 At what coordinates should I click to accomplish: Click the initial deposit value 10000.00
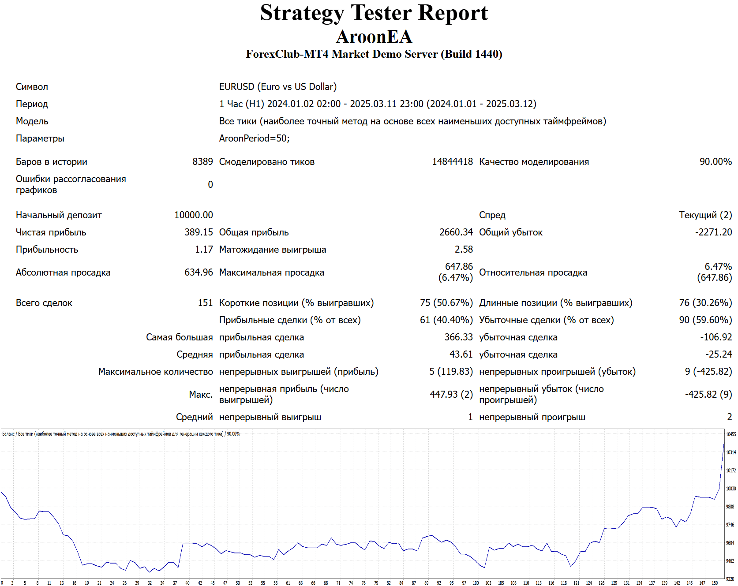(x=193, y=215)
